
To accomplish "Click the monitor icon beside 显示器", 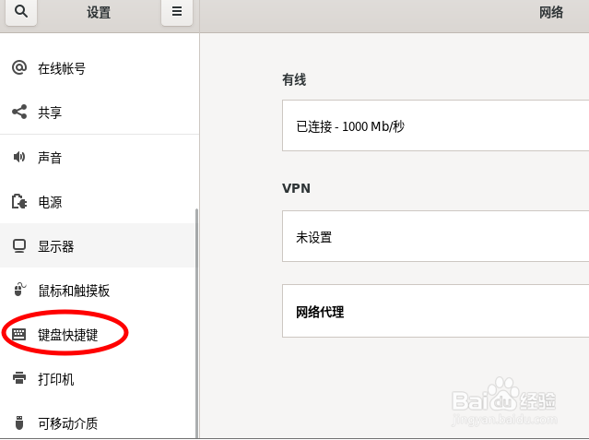I will click(19, 246).
